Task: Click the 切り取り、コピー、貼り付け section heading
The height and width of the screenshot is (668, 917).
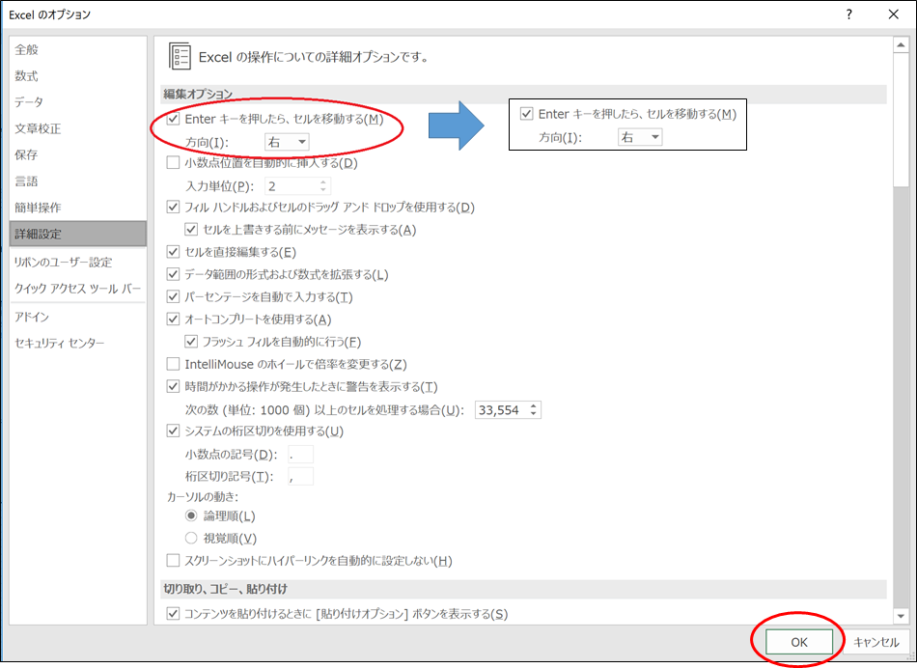Action: pos(226,589)
